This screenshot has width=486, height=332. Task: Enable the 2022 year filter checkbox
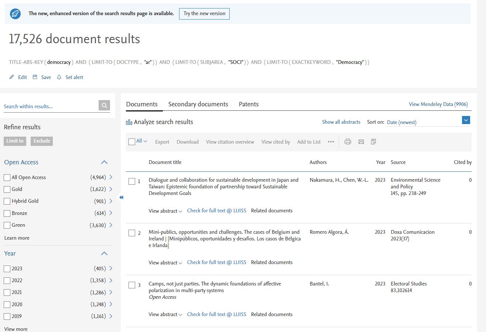pos(6,280)
